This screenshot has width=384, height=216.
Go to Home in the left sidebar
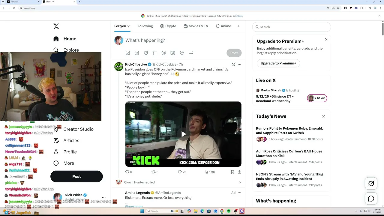click(65, 39)
